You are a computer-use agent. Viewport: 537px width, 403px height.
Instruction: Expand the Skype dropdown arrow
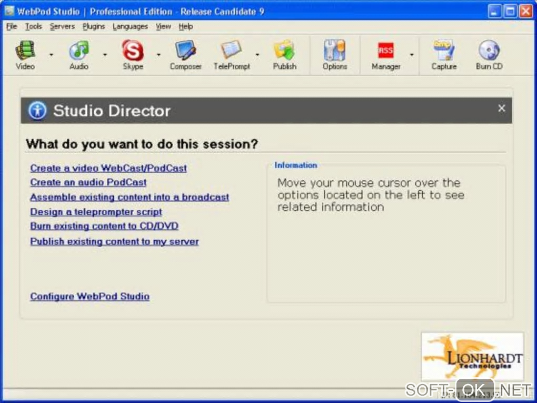[x=158, y=55]
